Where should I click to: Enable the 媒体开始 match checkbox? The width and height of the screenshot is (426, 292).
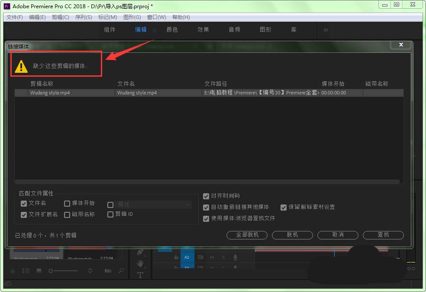pos(67,203)
